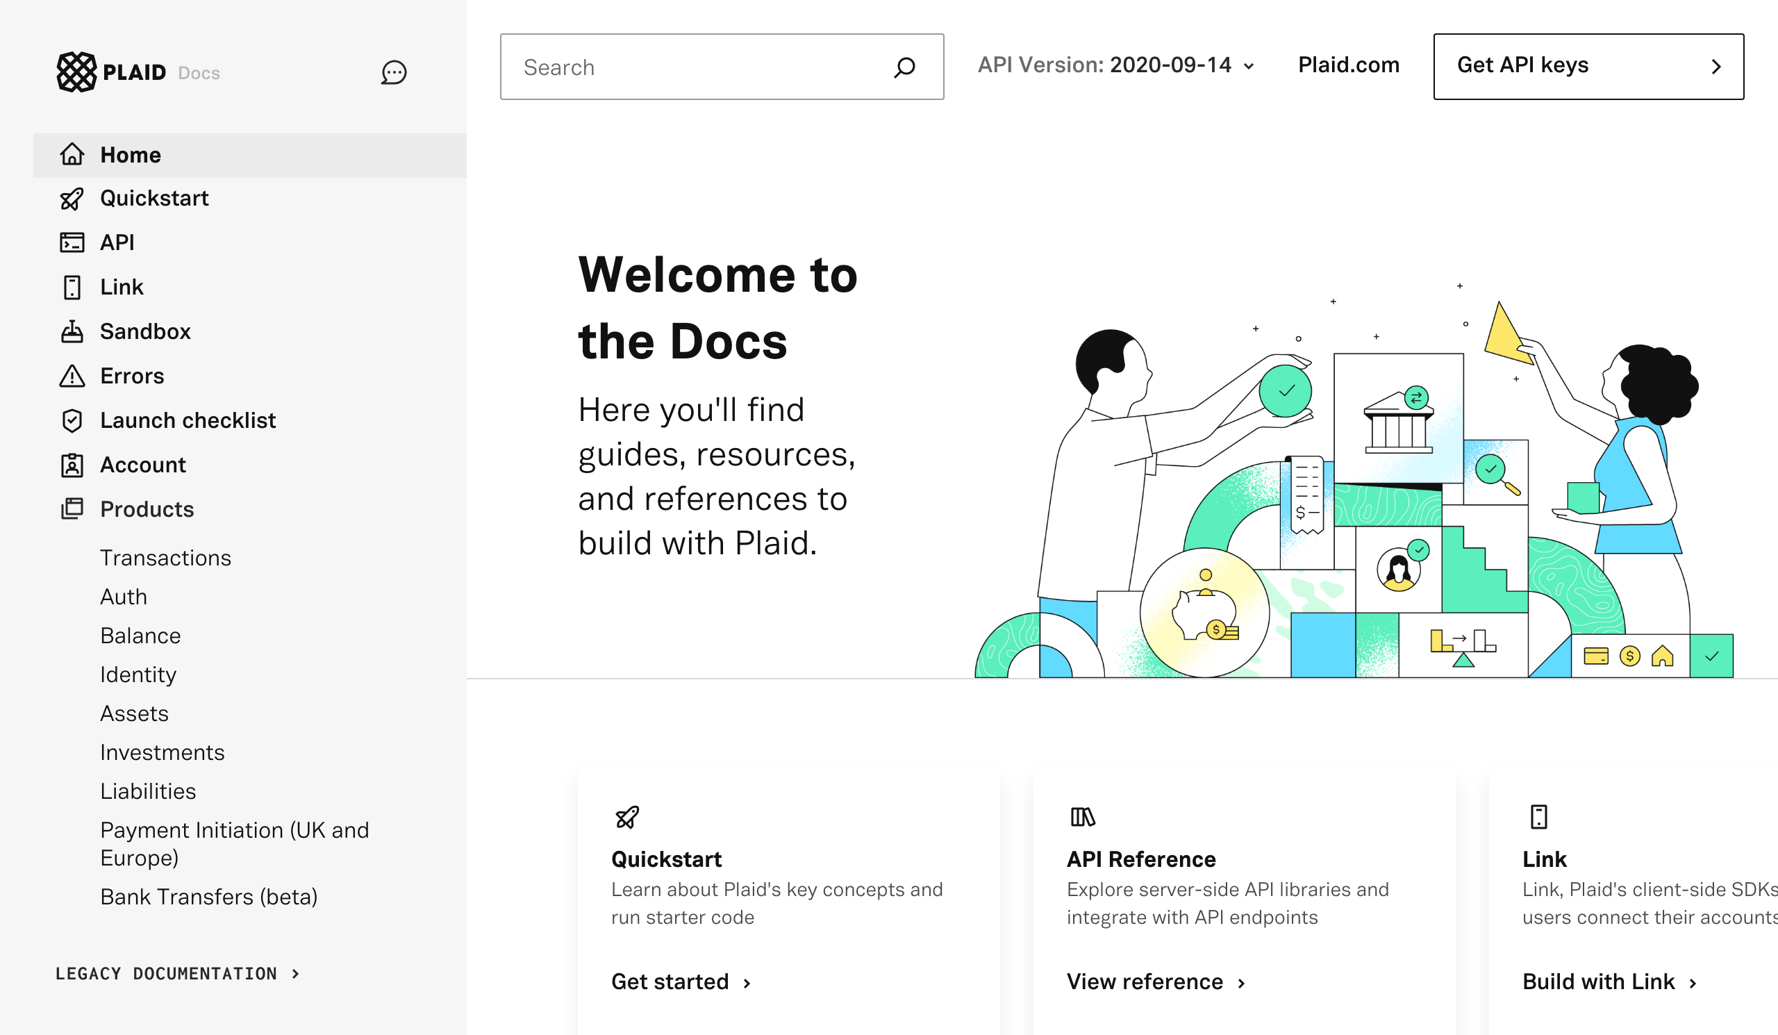Click the Products icon in sidebar
The image size is (1778, 1035).
coord(73,508)
